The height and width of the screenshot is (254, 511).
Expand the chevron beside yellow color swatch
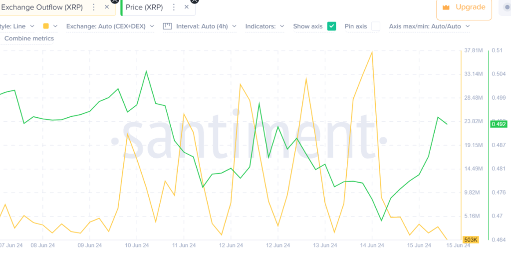55,26
